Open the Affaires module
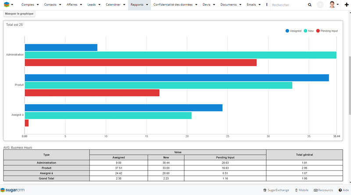 [72, 4]
